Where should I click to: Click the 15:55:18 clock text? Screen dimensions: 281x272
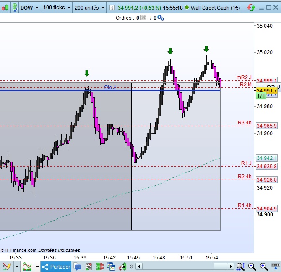173,8
